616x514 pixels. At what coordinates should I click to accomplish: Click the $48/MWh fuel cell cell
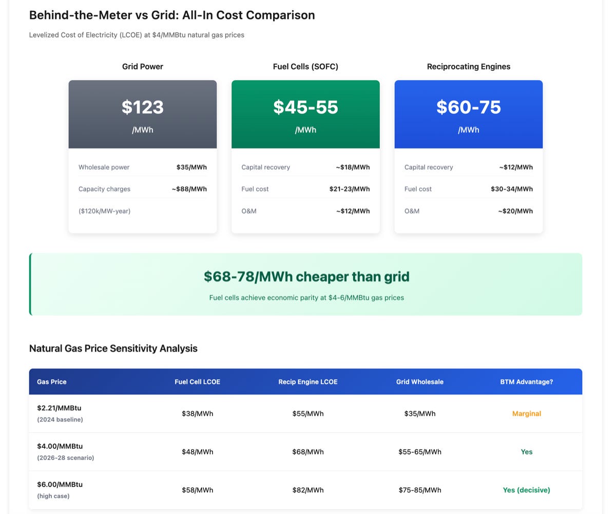(x=197, y=452)
